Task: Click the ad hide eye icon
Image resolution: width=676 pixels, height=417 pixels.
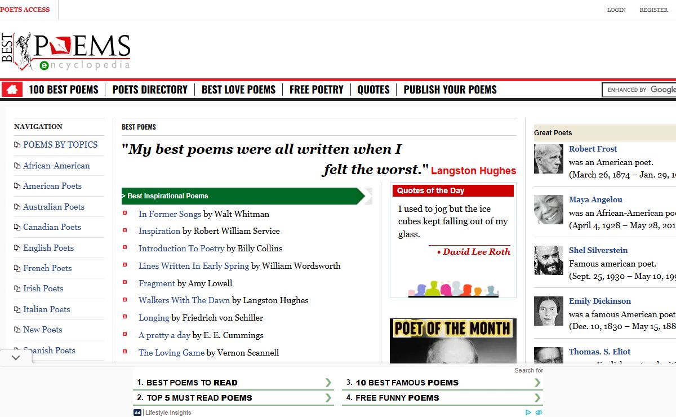Action: pyautogui.click(x=539, y=412)
